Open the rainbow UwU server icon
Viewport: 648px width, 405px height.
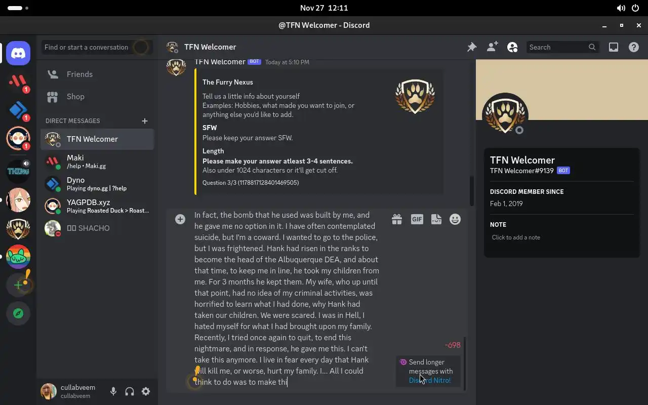tap(18, 256)
